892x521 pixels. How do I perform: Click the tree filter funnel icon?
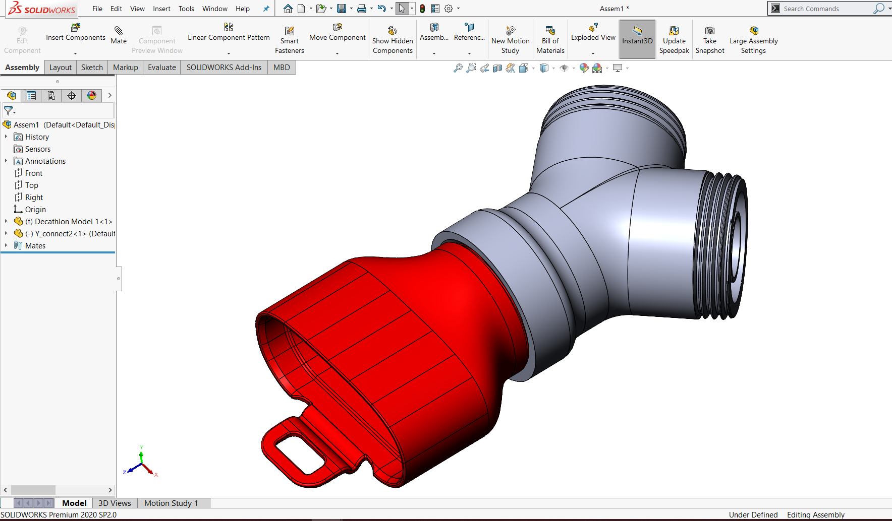[x=8, y=110]
